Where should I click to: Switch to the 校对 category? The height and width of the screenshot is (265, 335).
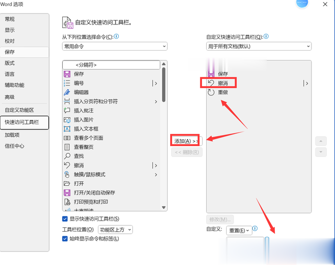pos(25,41)
